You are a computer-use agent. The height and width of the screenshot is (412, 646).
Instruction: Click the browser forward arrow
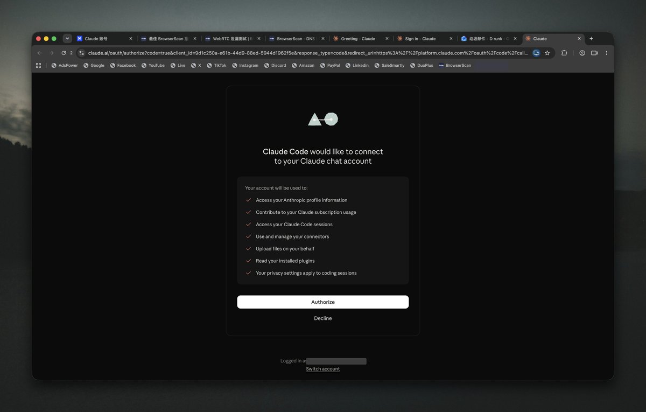[52, 53]
